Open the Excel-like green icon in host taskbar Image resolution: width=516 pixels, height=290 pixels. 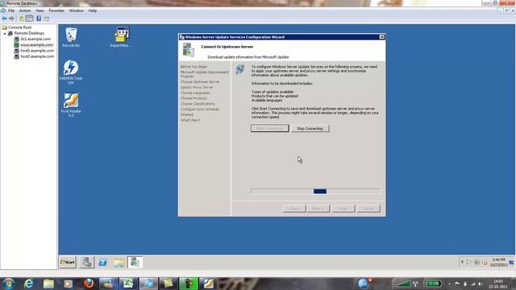point(128,284)
